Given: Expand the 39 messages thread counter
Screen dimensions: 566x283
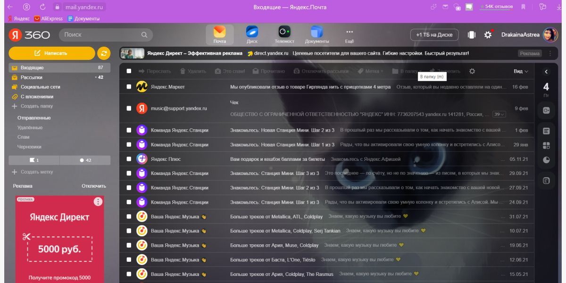Looking at the screenshot, I should click(499, 114).
